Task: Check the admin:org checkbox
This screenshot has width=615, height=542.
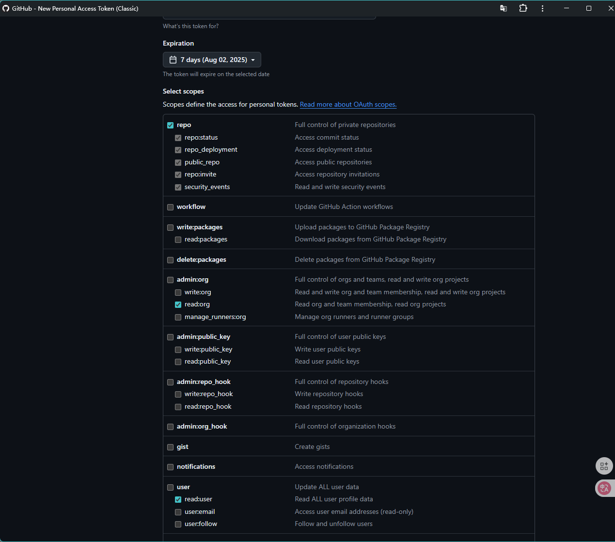Action: tap(171, 280)
